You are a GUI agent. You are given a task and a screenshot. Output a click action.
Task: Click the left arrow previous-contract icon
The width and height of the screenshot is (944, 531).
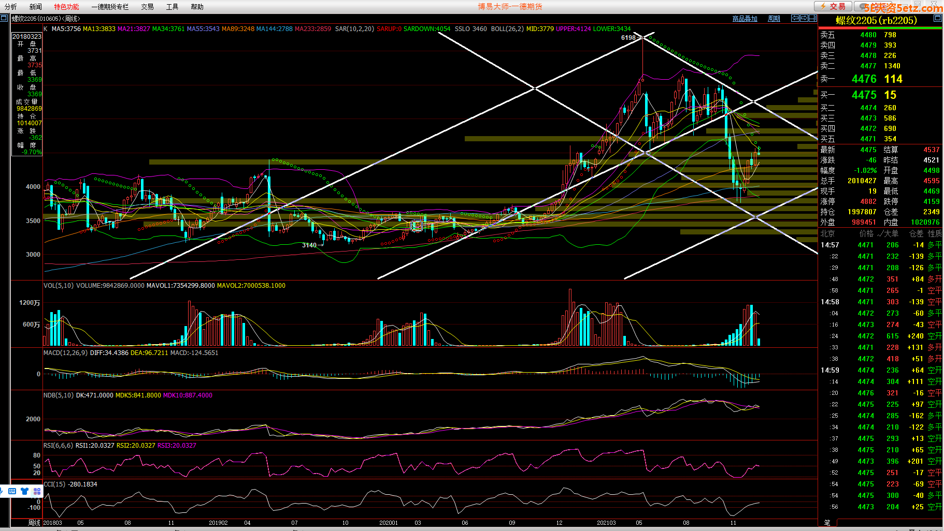795,18
